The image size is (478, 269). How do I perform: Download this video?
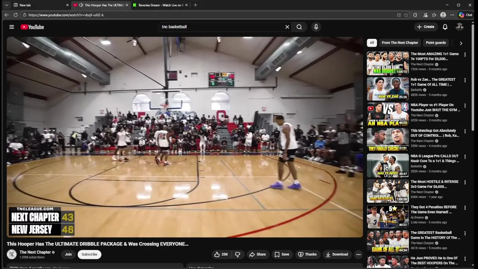(337, 254)
